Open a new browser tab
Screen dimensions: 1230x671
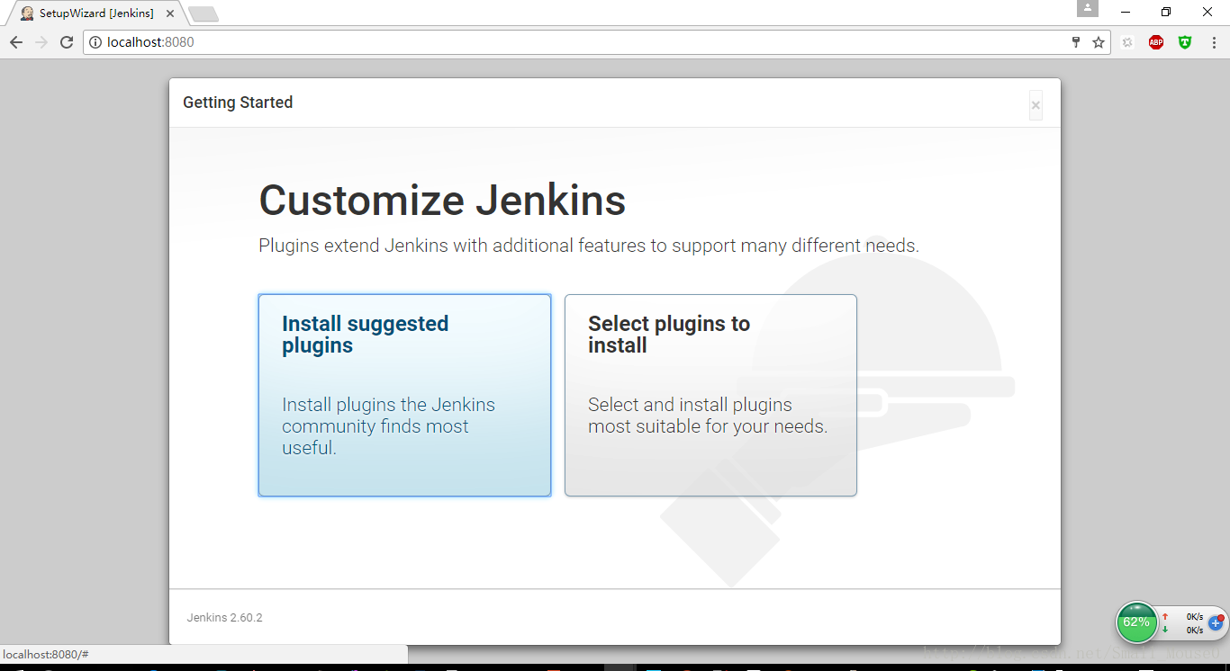pyautogui.click(x=203, y=14)
